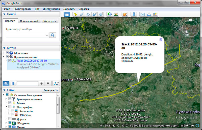Click the zoom slider on map navigation
Screen dimensions: 202x130
coord(191,78)
